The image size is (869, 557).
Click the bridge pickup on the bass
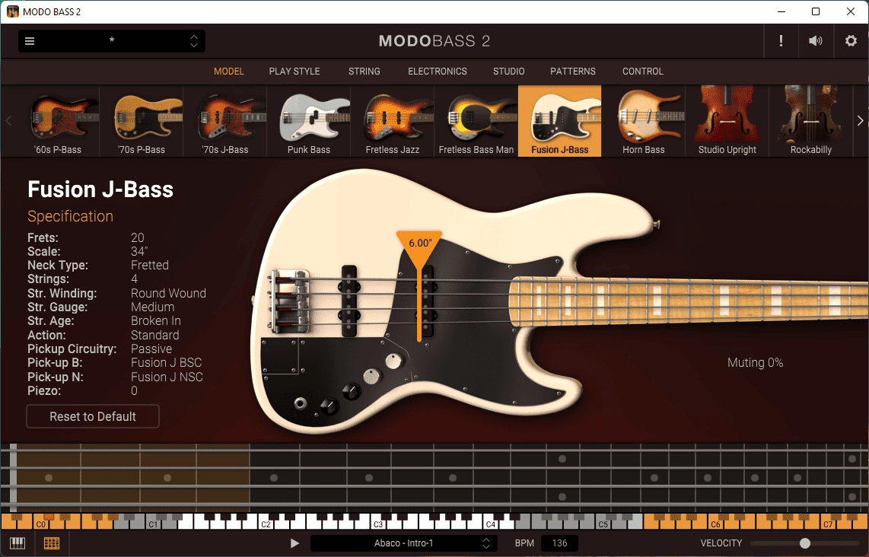click(349, 301)
